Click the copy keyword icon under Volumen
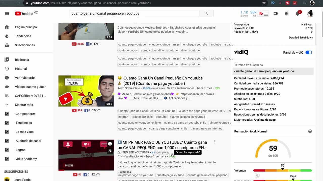The width and height of the screenshot is (323, 181). 257,175
